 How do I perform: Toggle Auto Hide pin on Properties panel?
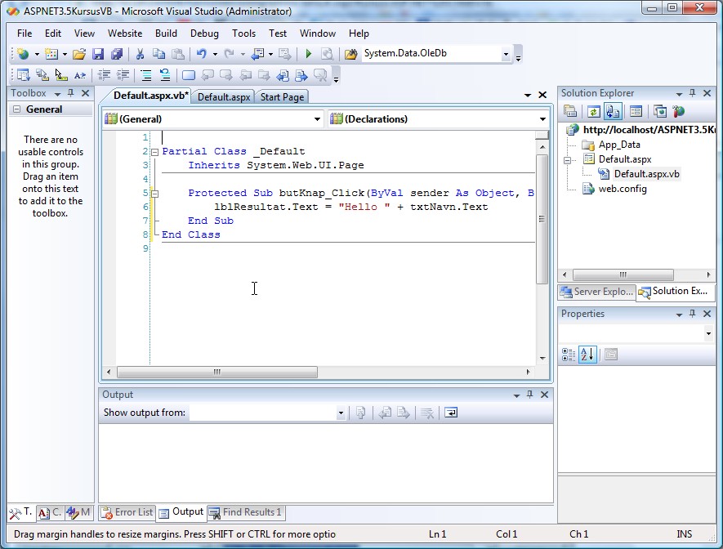click(692, 314)
